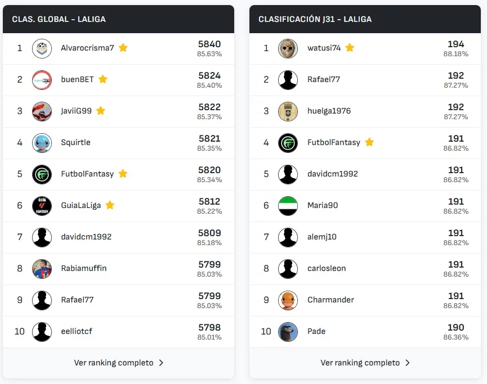Expand the full J31 ranking chevron
The height and width of the screenshot is (384, 487).
(x=408, y=363)
